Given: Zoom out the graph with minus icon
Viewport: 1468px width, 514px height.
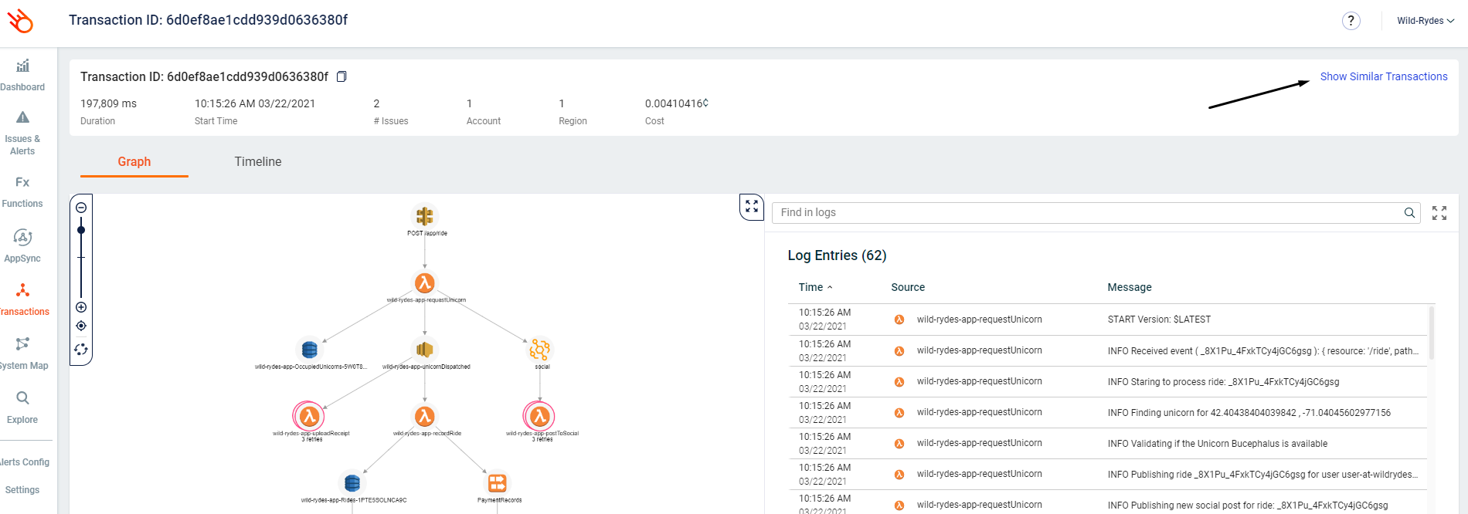Looking at the screenshot, I should click(x=81, y=208).
